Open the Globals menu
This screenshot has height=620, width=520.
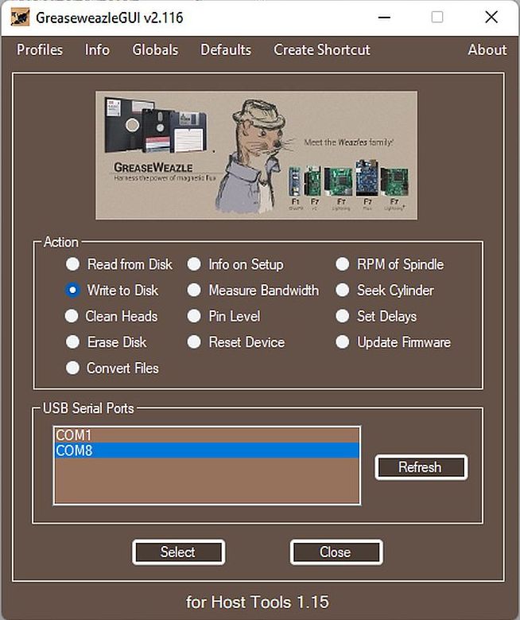[x=155, y=49]
